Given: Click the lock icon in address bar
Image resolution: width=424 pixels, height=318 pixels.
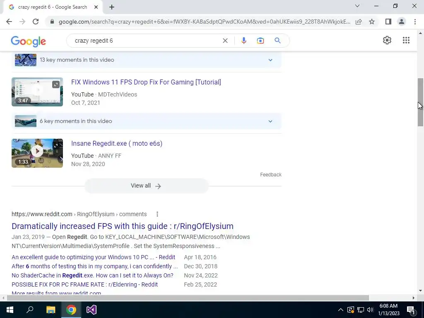Looking at the screenshot, I should (52, 22).
